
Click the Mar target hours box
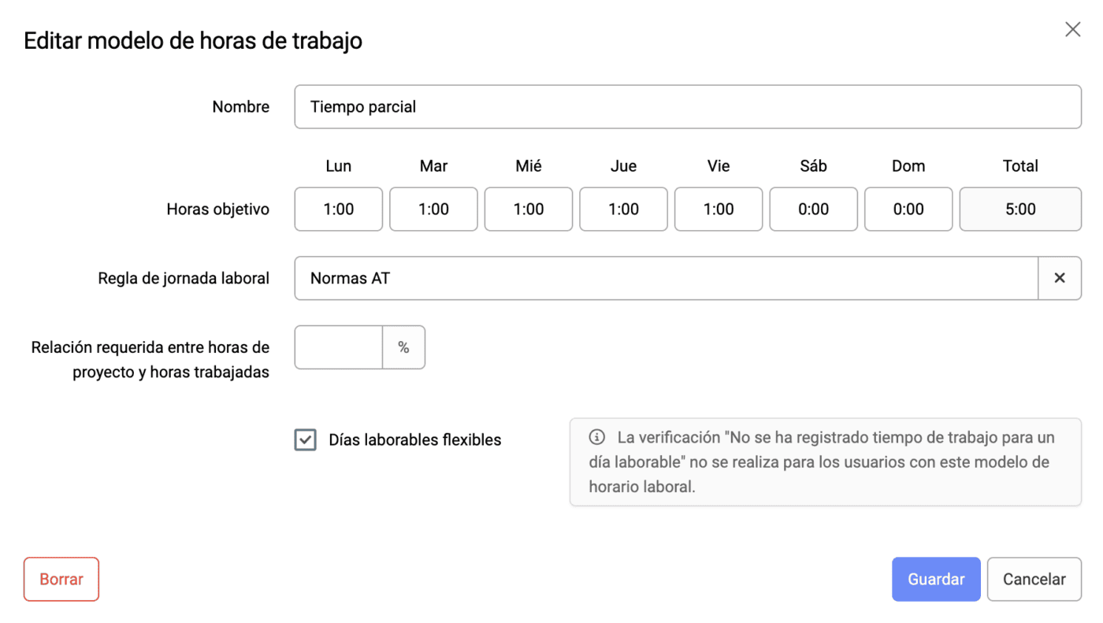click(x=433, y=209)
